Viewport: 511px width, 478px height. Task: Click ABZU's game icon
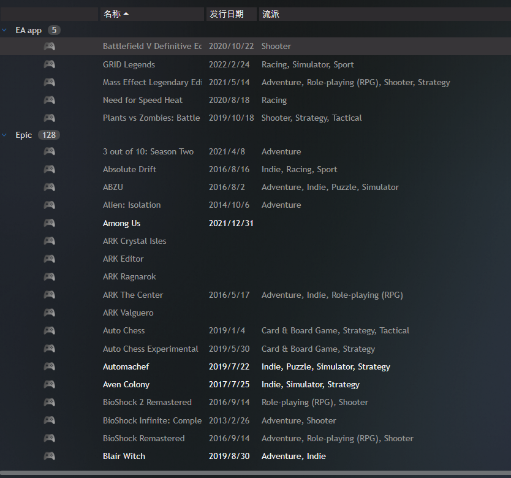(x=49, y=187)
